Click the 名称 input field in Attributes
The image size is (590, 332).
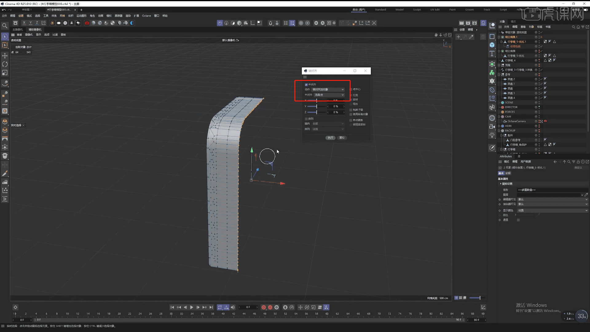(553, 190)
